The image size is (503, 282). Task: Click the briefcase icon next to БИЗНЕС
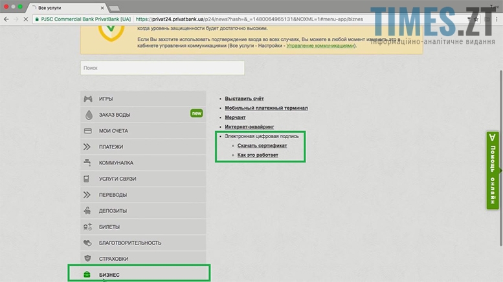pos(87,275)
